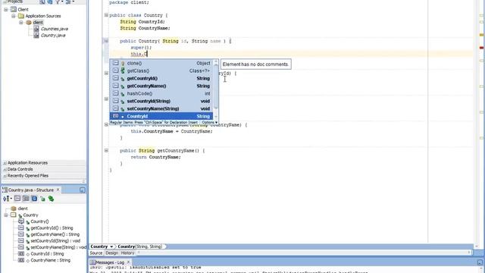Close the Messages - Log tab
485x273 pixels.
click(128, 262)
